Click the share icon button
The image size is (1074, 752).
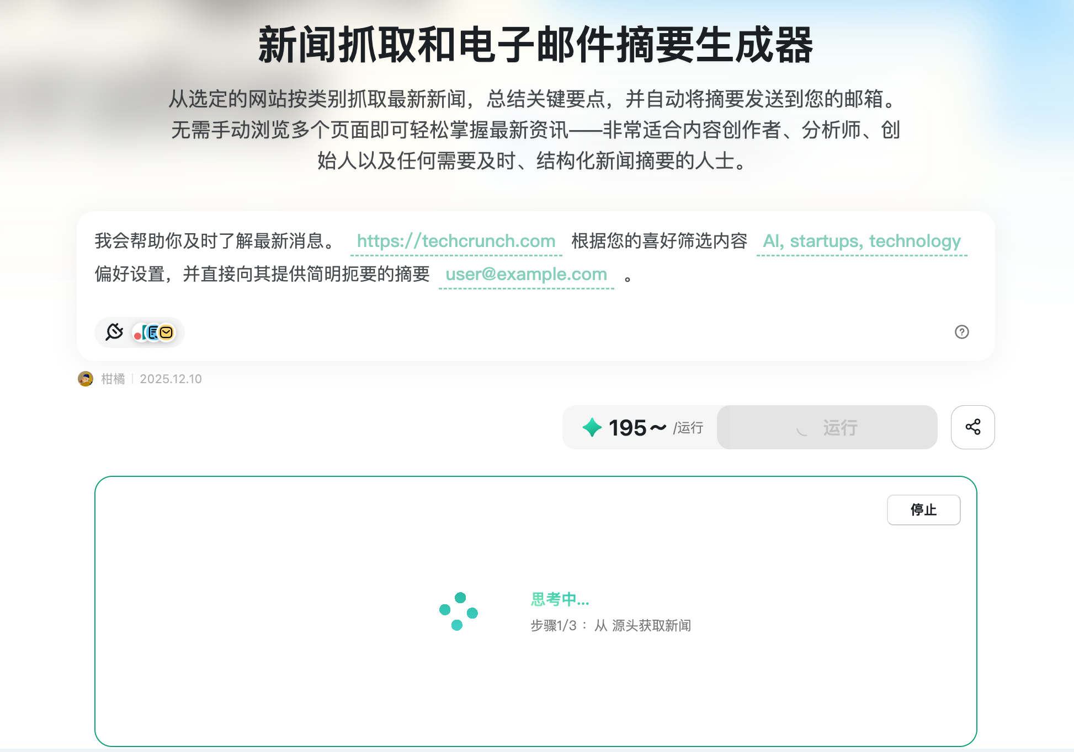click(972, 427)
